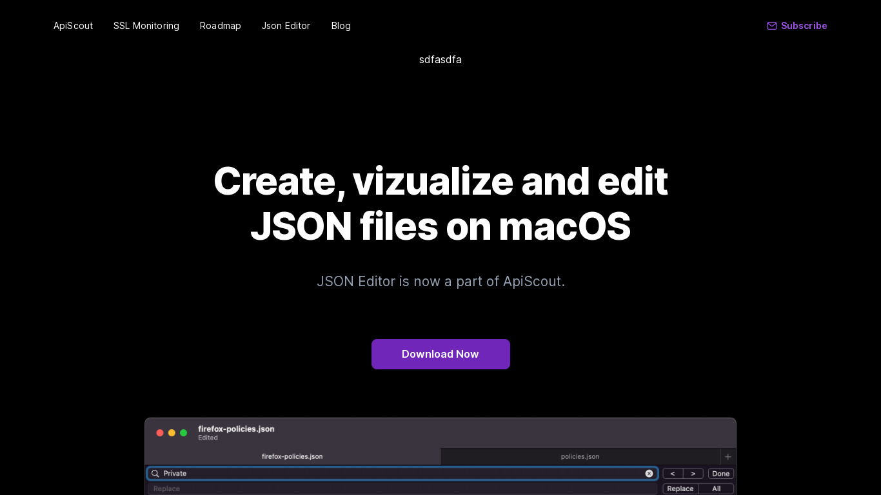Click the All replace button

pos(717,489)
